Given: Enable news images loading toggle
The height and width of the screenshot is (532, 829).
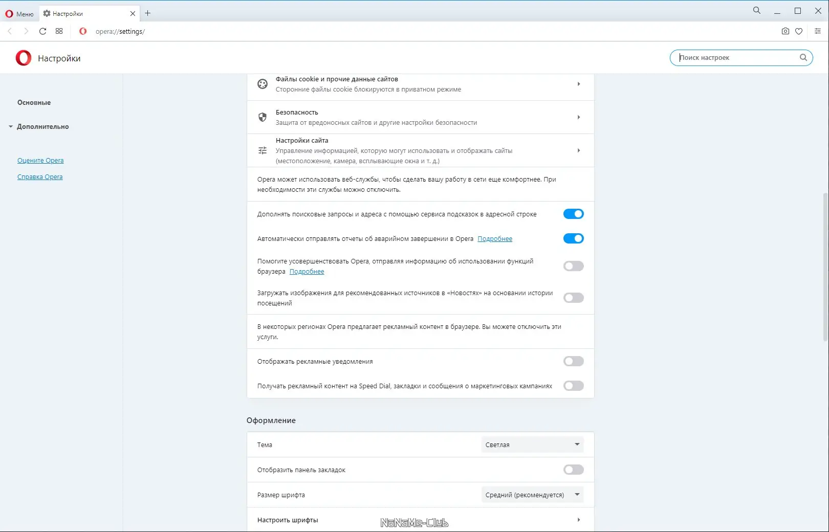Looking at the screenshot, I should pyautogui.click(x=574, y=298).
